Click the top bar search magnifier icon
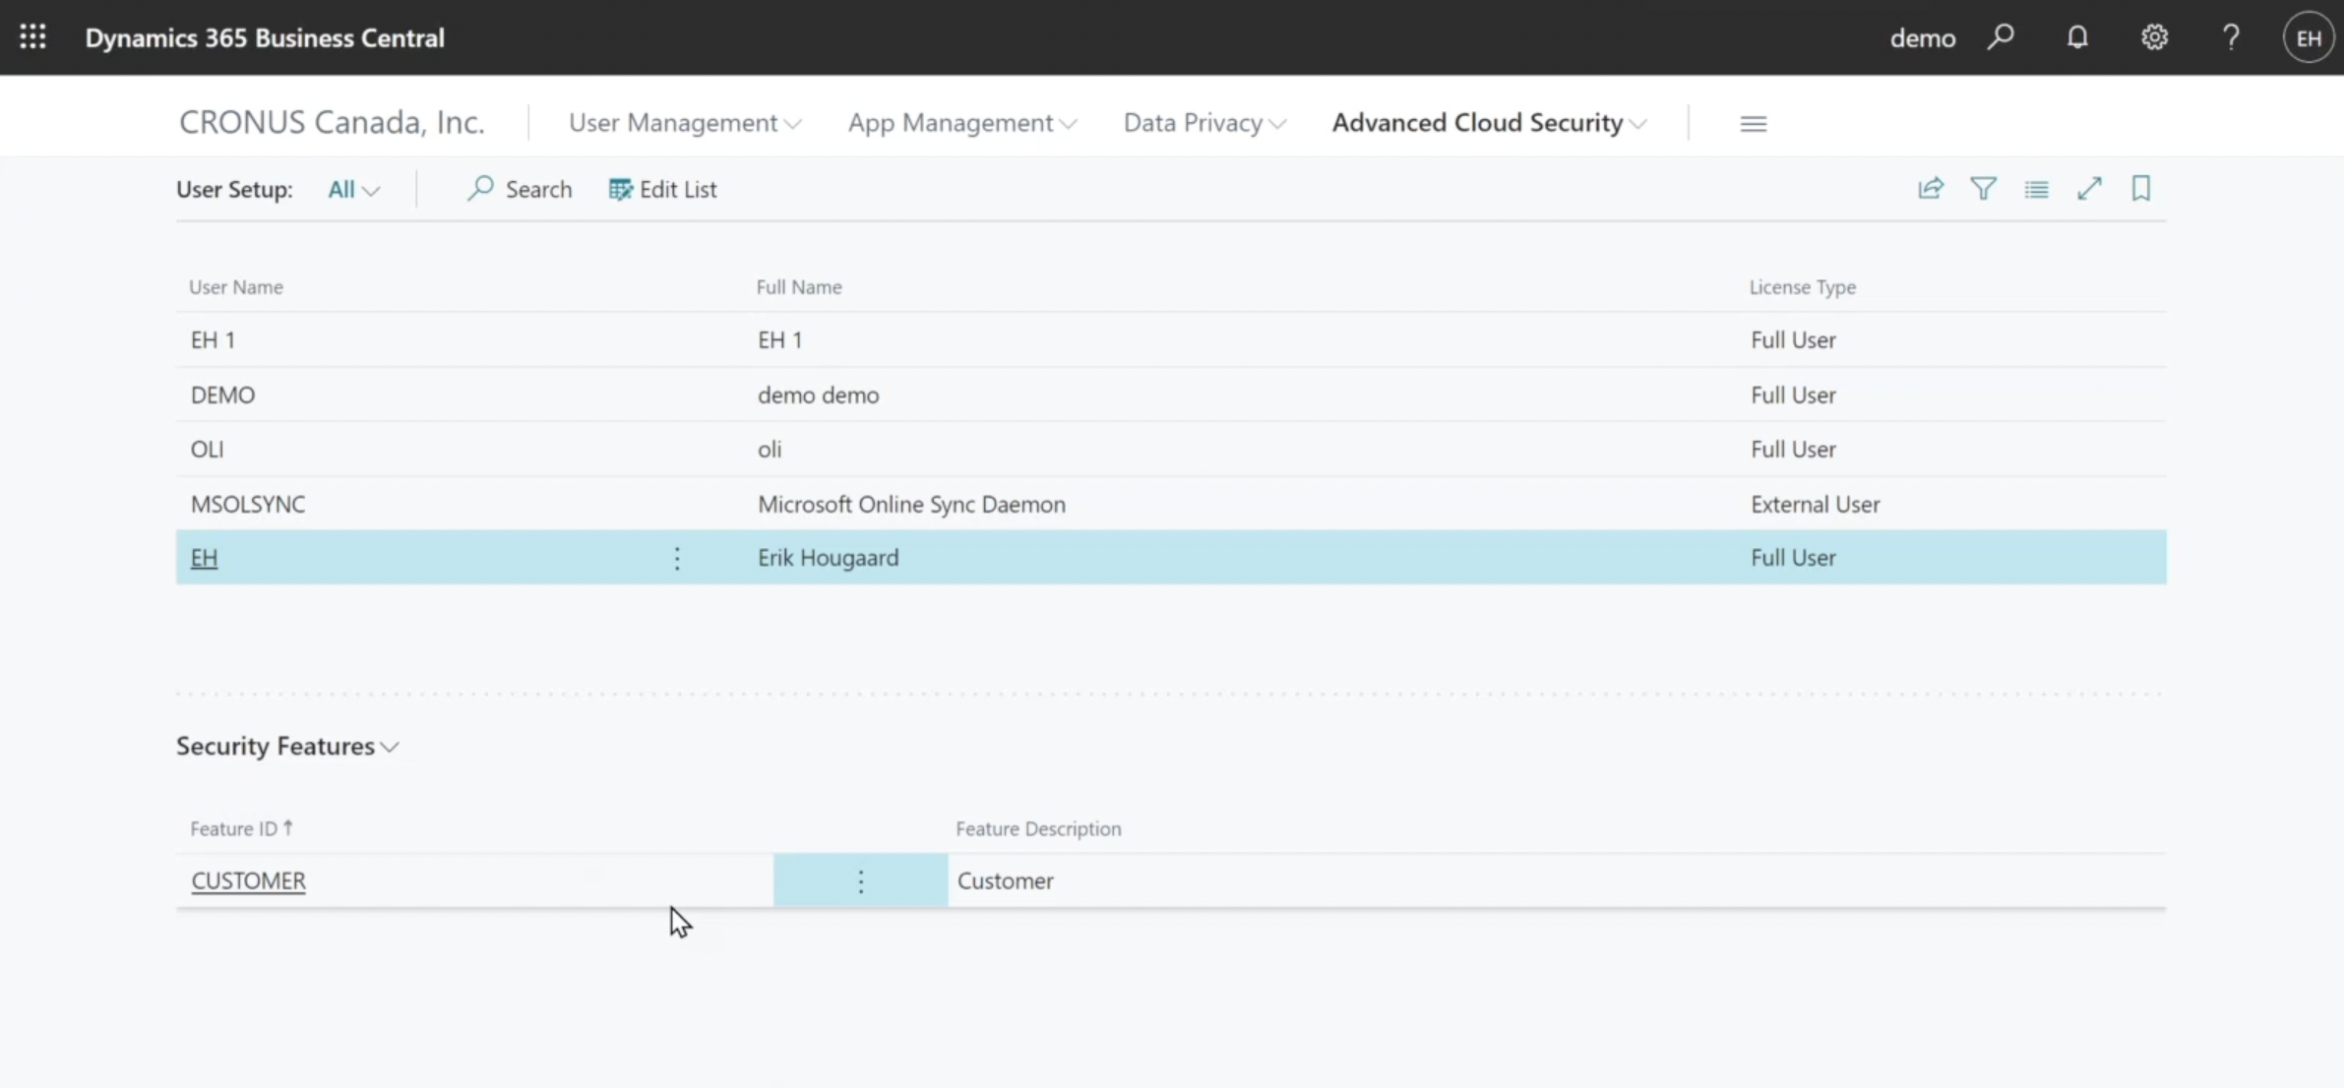2344x1088 pixels. pos(2001,37)
